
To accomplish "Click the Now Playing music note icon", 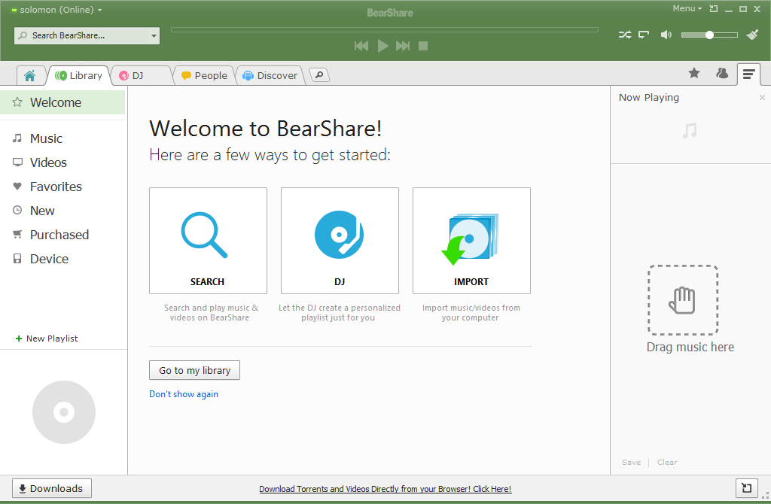I will [x=690, y=131].
